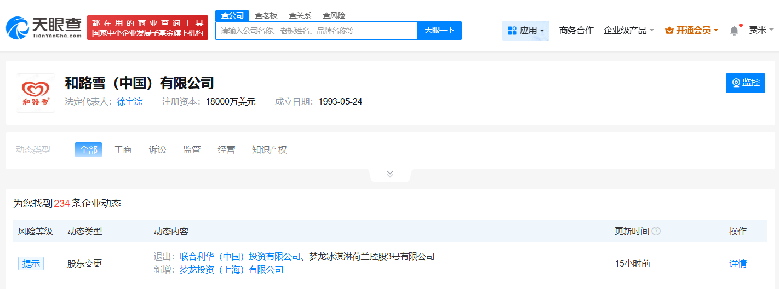The height and width of the screenshot is (289, 779).
Task: Click the 1993-05-24 establishment date
Action: pos(340,102)
